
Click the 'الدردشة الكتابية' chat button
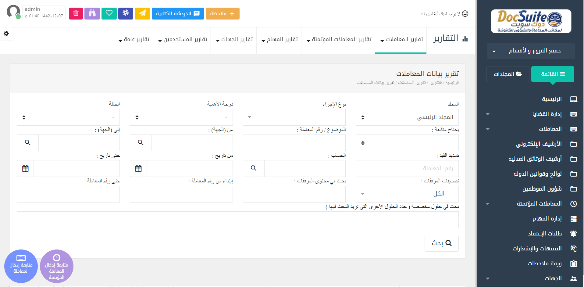(178, 13)
